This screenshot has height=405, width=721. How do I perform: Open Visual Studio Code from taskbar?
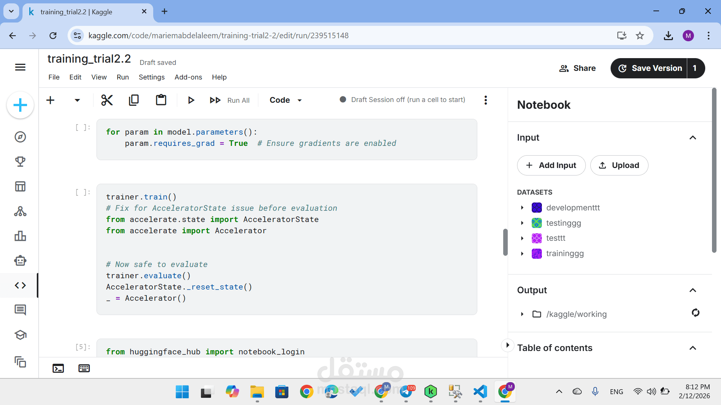point(480,392)
